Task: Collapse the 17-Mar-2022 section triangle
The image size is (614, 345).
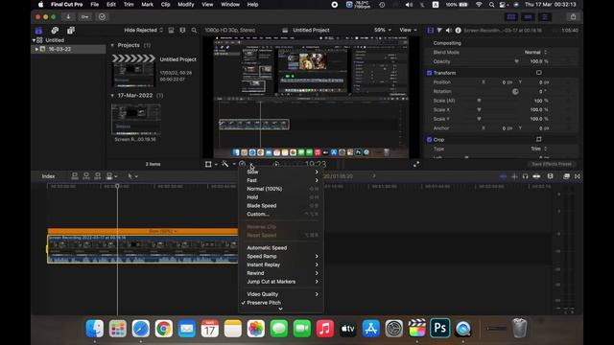Action: tap(112, 96)
